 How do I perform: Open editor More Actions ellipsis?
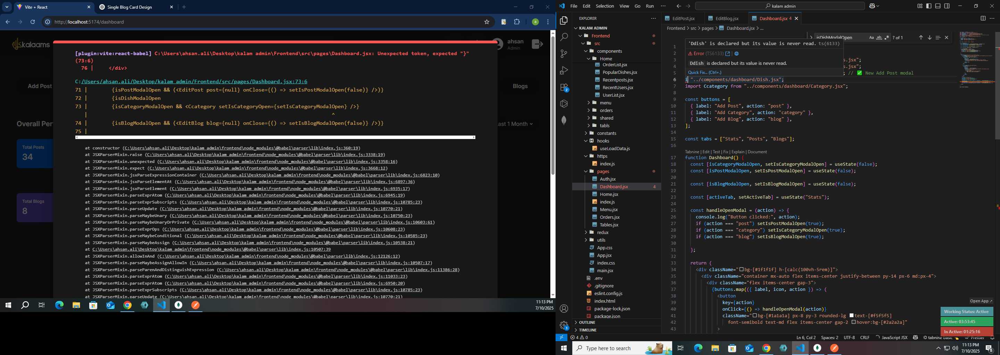pyautogui.click(x=992, y=18)
